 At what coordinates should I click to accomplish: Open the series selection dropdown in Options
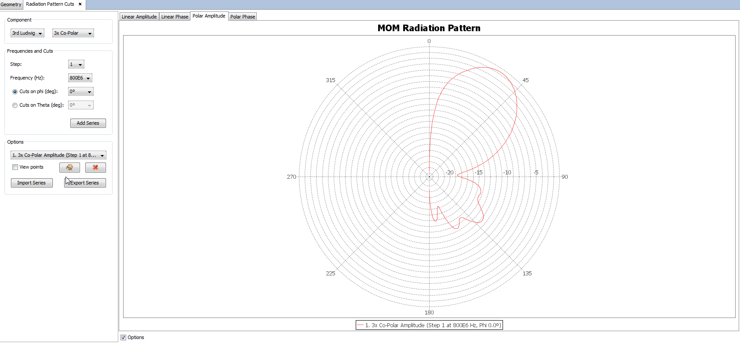tap(58, 155)
